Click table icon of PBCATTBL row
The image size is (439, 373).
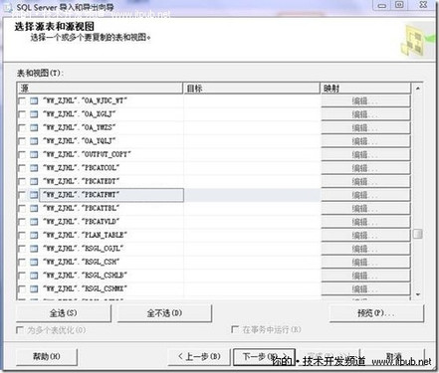pos(34,208)
